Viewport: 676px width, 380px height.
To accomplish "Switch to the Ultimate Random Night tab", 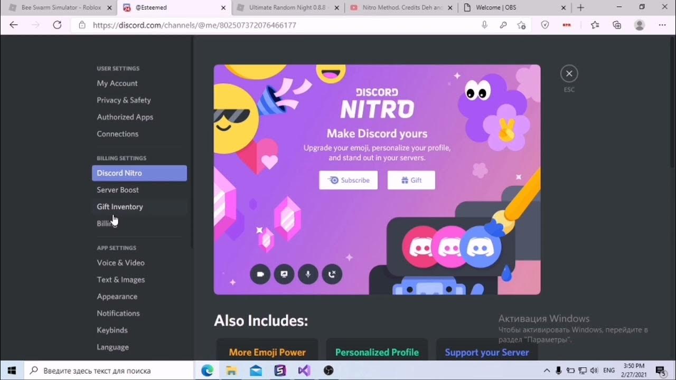I will [288, 7].
